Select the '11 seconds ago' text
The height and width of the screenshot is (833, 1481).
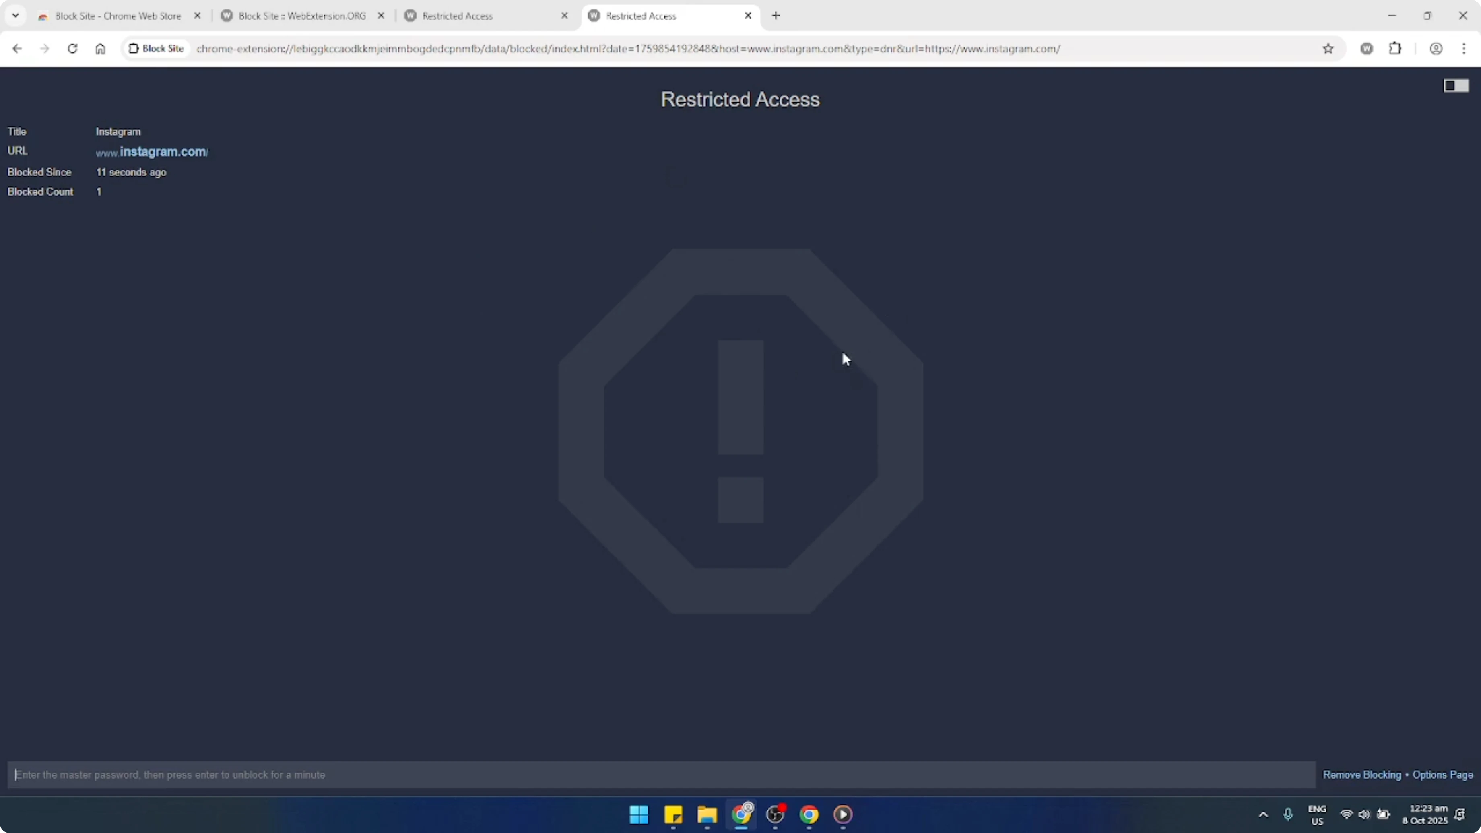tap(131, 173)
